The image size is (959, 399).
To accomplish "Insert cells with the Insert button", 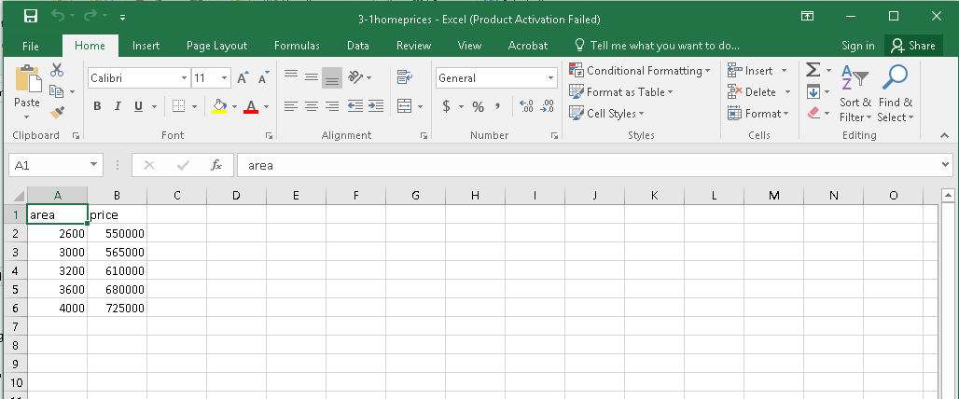I will point(751,70).
